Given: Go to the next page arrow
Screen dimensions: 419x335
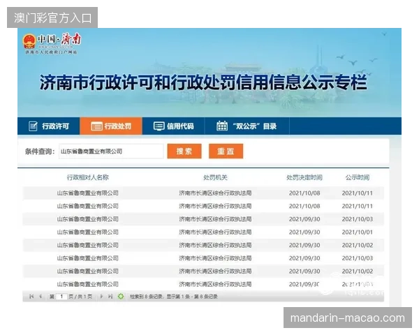Looking at the screenshot, I should [x=101, y=296].
